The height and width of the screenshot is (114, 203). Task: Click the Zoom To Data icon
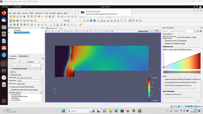[88, 21]
